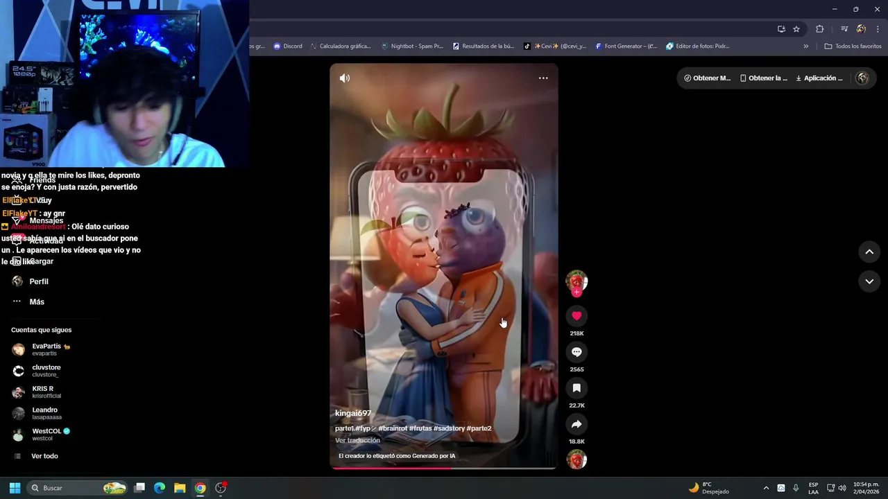The width and height of the screenshot is (888, 499).
Task: Seek using the red video progress bar
Action: [x=444, y=468]
